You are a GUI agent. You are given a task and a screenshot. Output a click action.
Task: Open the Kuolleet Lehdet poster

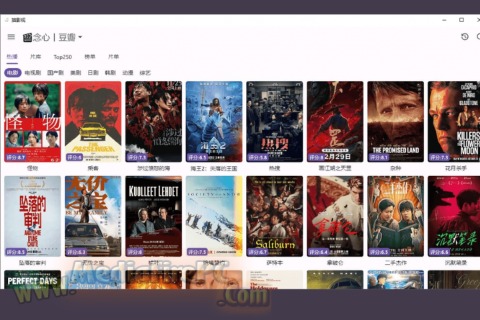pyautogui.click(x=154, y=216)
